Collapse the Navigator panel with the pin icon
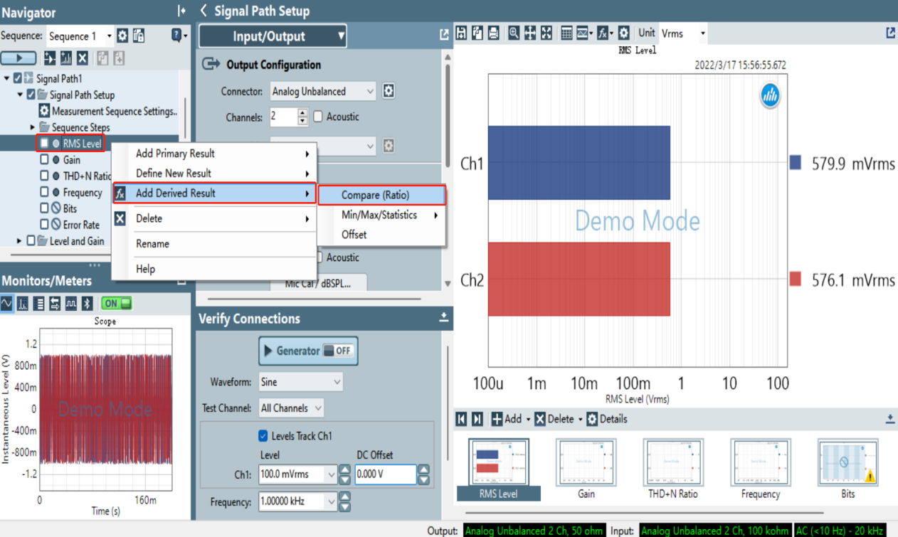Viewport: 898px width, 537px height. [181, 11]
